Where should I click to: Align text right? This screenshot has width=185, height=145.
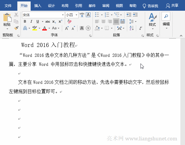pos(110,21)
